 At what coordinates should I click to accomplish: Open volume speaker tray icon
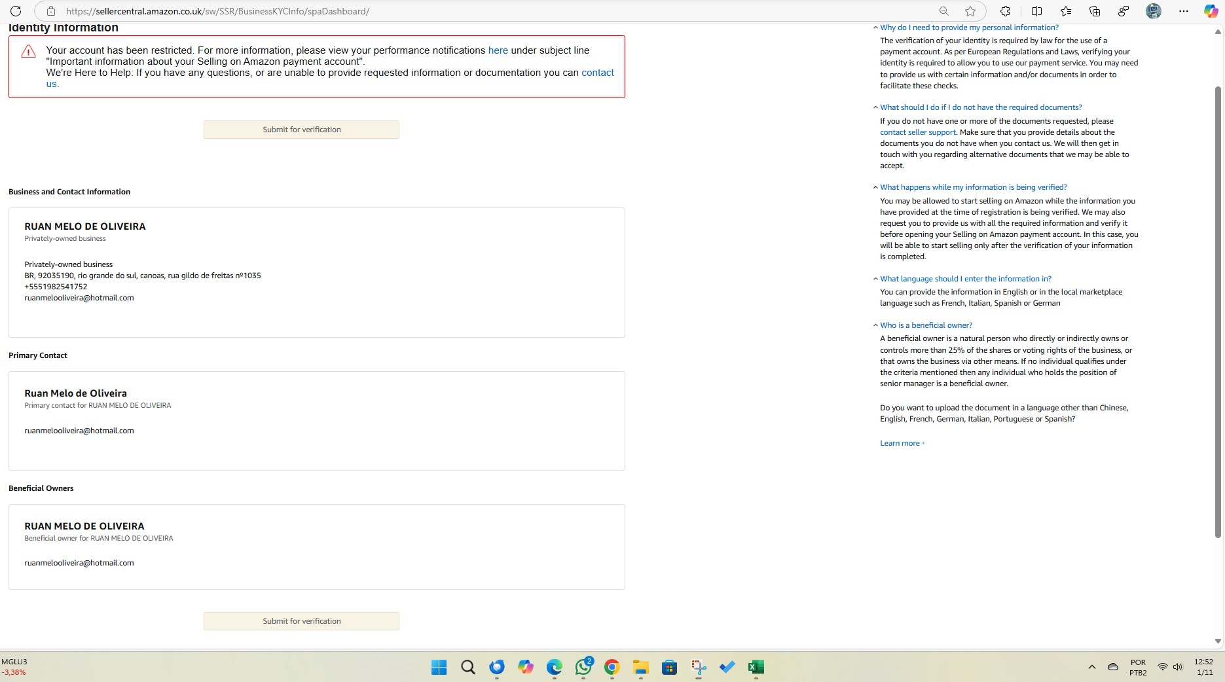[1178, 667]
